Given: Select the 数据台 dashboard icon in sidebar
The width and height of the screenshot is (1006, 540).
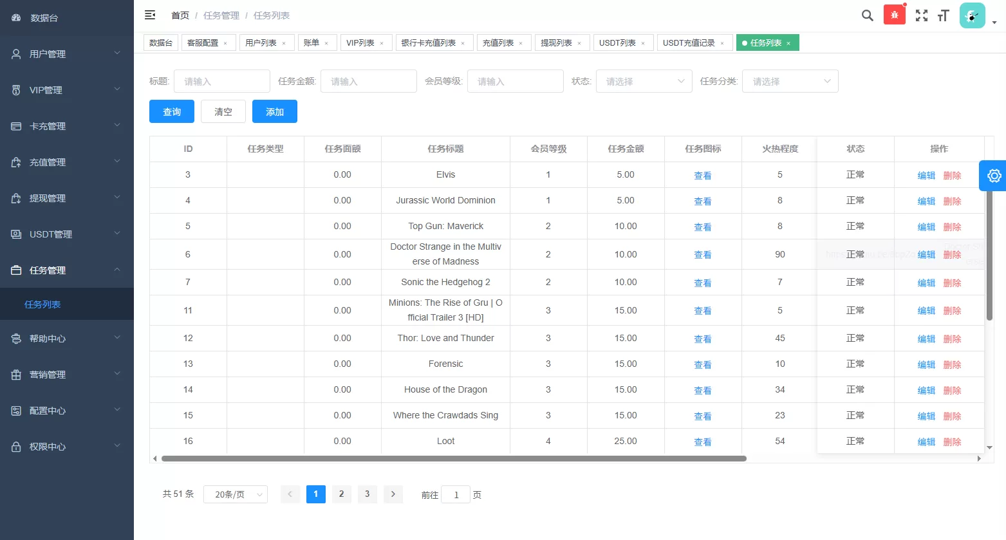Looking at the screenshot, I should point(15,17).
